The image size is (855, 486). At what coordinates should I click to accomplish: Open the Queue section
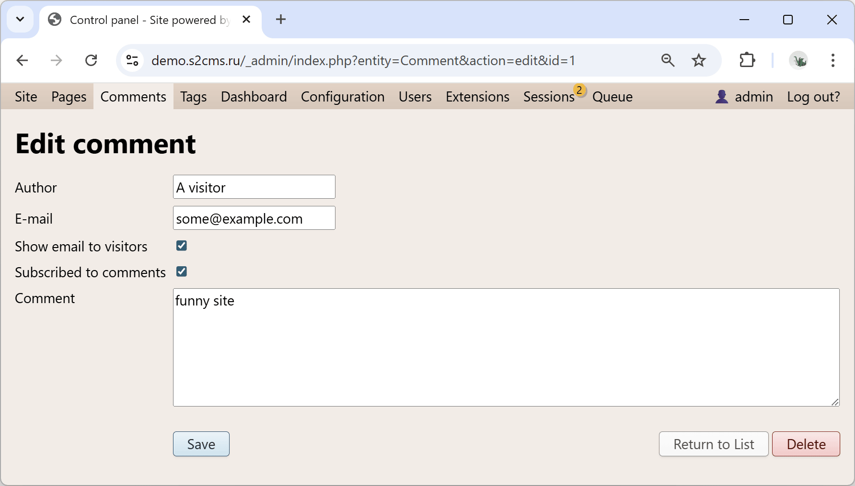coord(612,97)
